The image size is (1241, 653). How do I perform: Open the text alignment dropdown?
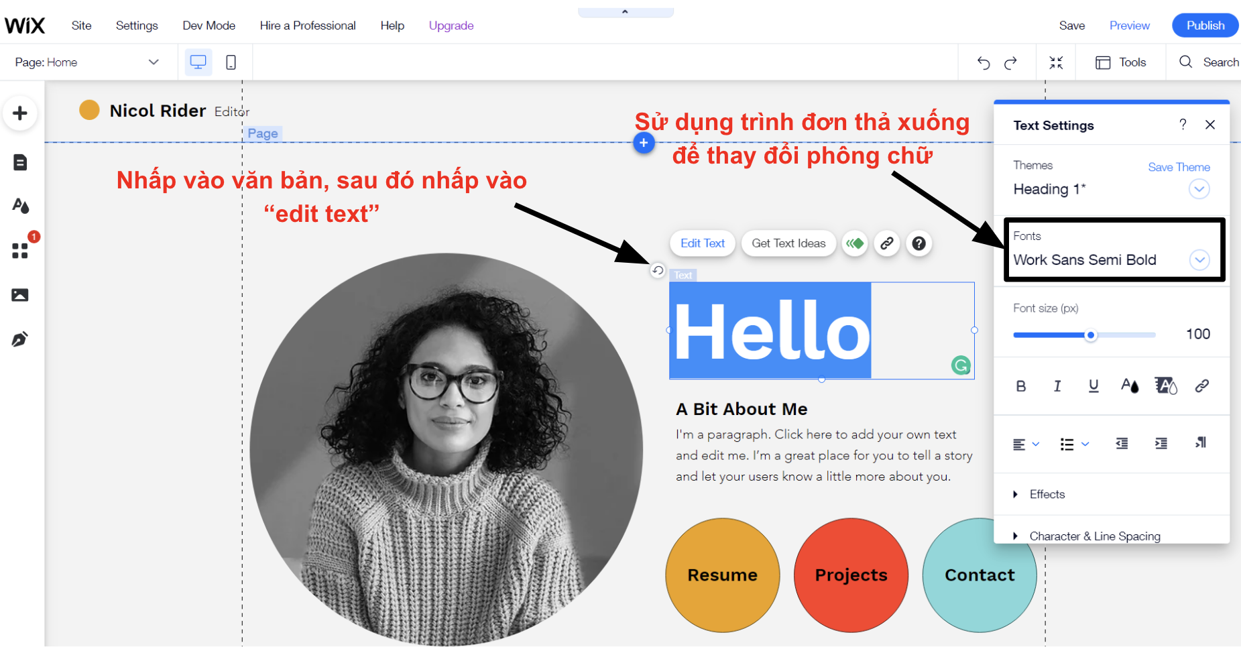pos(1026,444)
